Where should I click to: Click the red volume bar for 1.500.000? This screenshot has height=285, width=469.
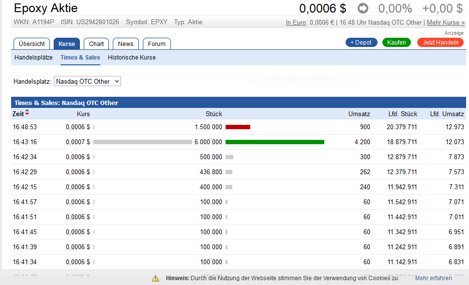pyautogui.click(x=238, y=127)
